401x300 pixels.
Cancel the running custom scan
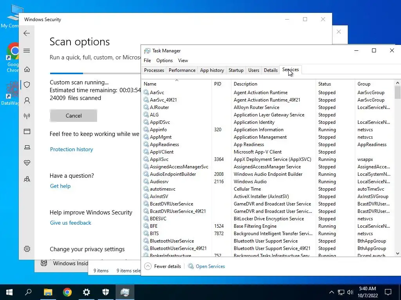click(x=73, y=116)
